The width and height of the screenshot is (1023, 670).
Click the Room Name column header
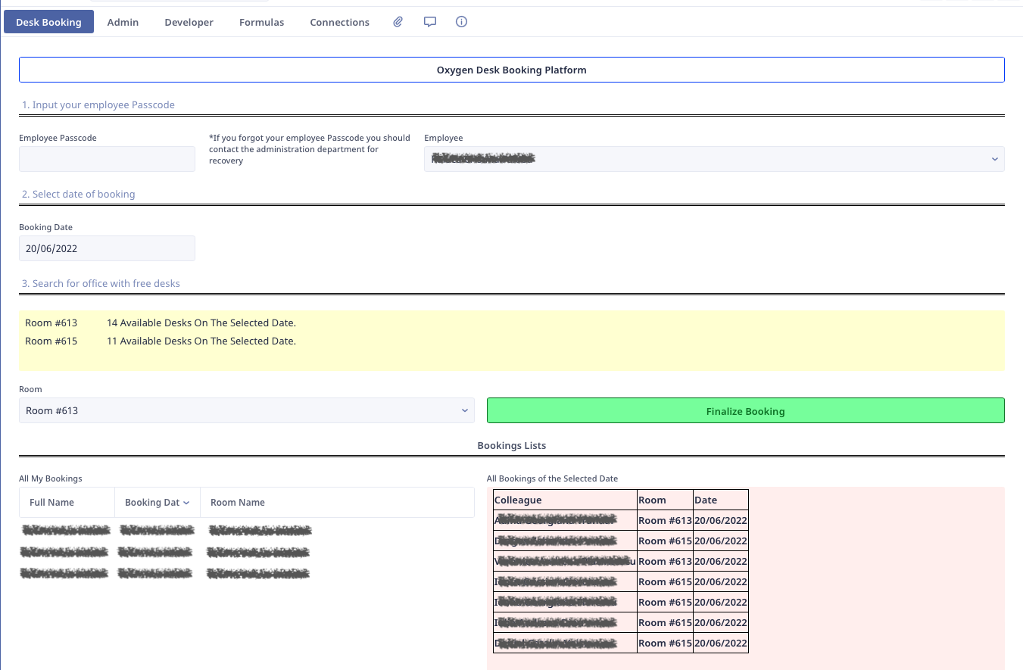(x=337, y=502)
